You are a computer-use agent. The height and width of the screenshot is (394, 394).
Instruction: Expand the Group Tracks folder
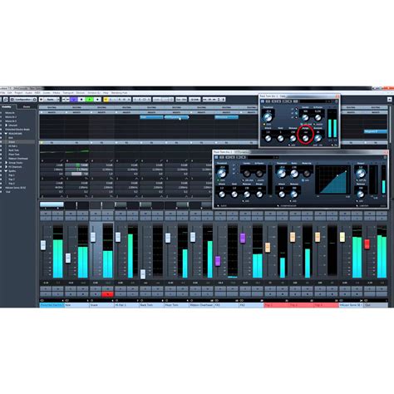point(6,163)
